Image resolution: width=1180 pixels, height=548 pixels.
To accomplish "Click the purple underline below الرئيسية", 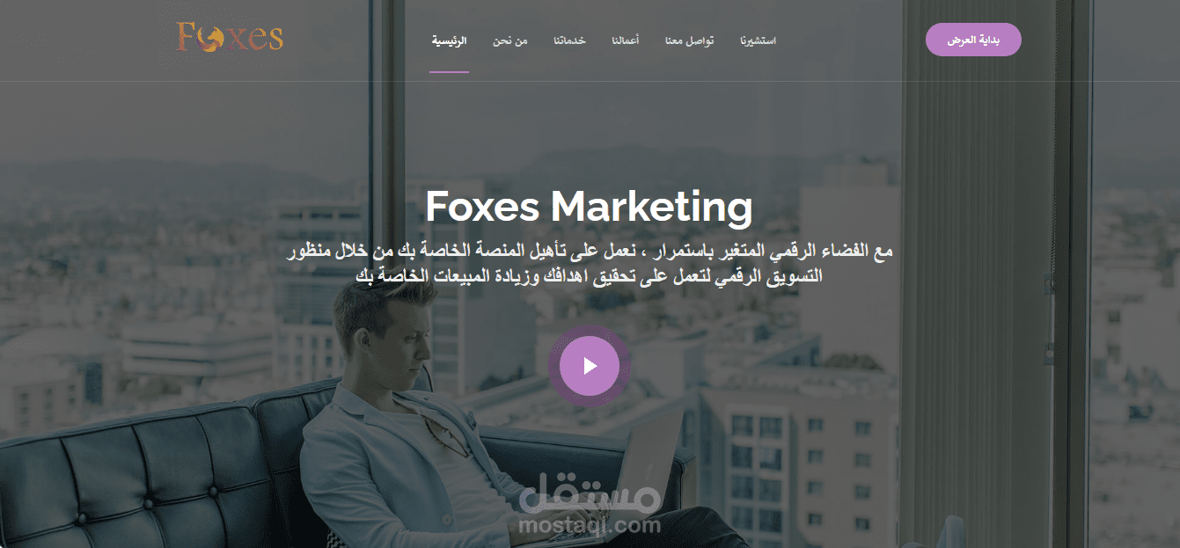I will [449, 72].
